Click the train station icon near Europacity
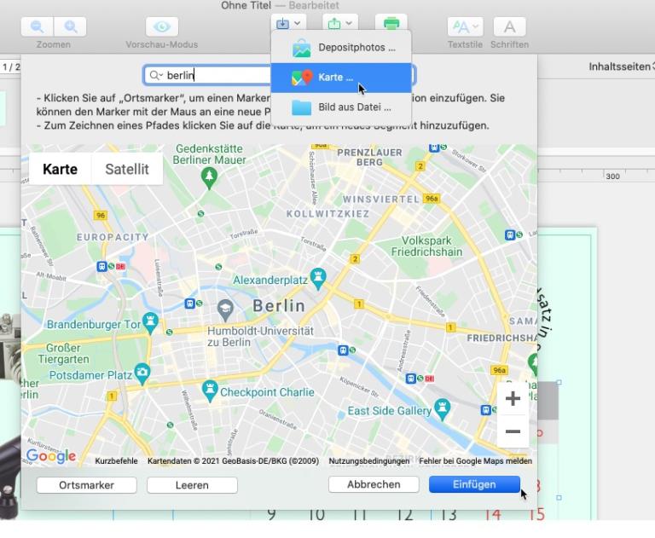 point(102,266)
